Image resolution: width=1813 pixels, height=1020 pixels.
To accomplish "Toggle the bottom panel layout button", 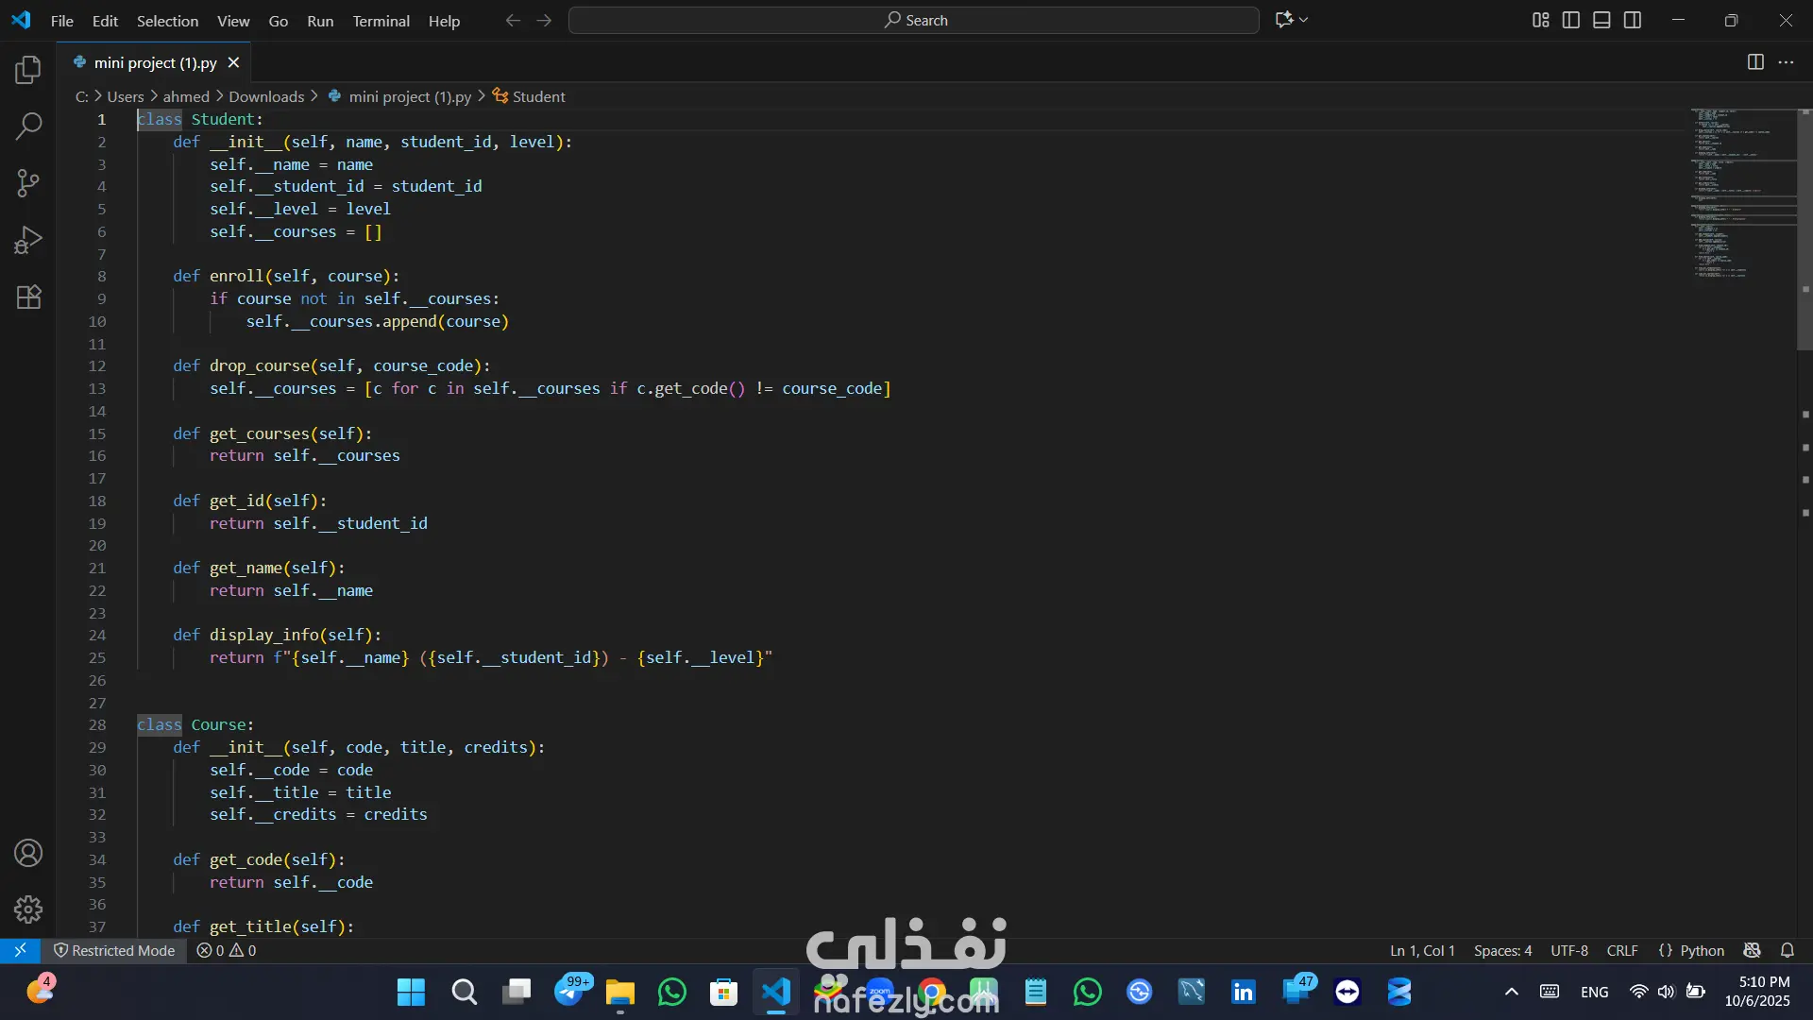I will (1601, 20).
